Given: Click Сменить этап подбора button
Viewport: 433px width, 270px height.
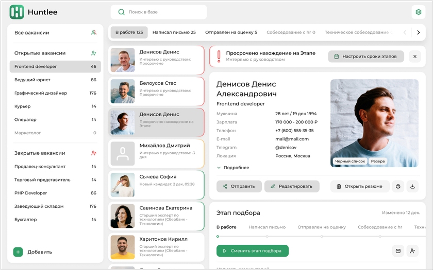Looking at the screenshot, I should click(253, 251).
